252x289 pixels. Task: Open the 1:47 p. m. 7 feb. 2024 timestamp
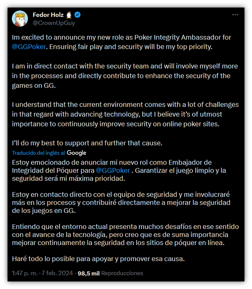click(42, 273)
